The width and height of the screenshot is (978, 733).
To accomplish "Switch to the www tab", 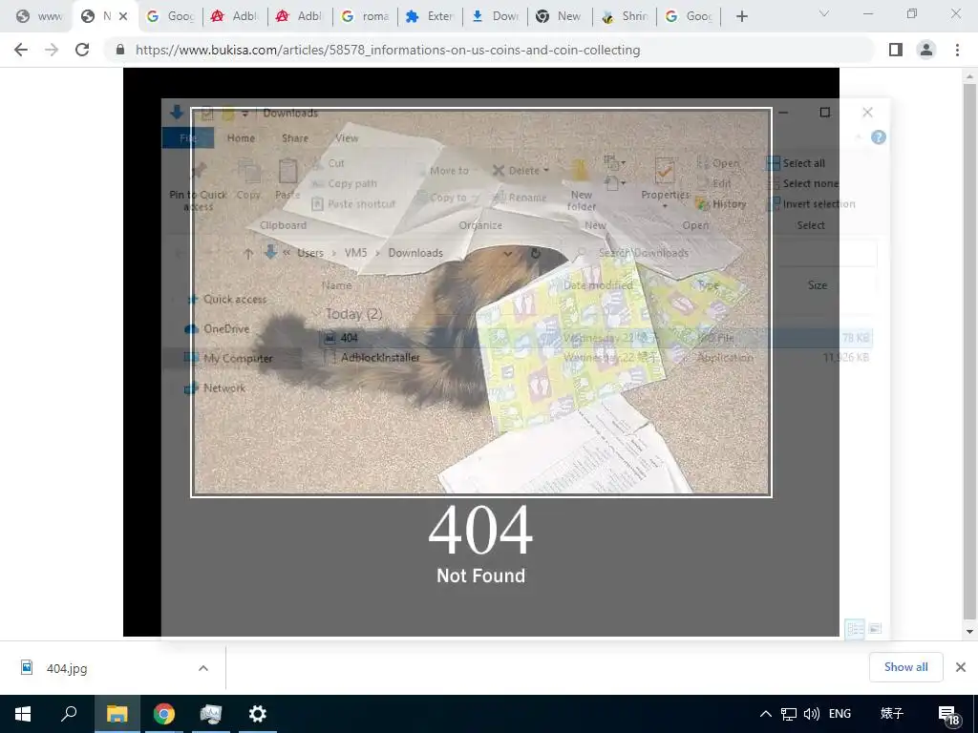I will (39, 16).
